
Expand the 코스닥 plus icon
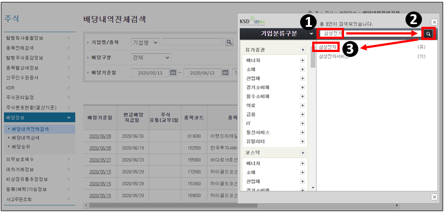[303, 153]
